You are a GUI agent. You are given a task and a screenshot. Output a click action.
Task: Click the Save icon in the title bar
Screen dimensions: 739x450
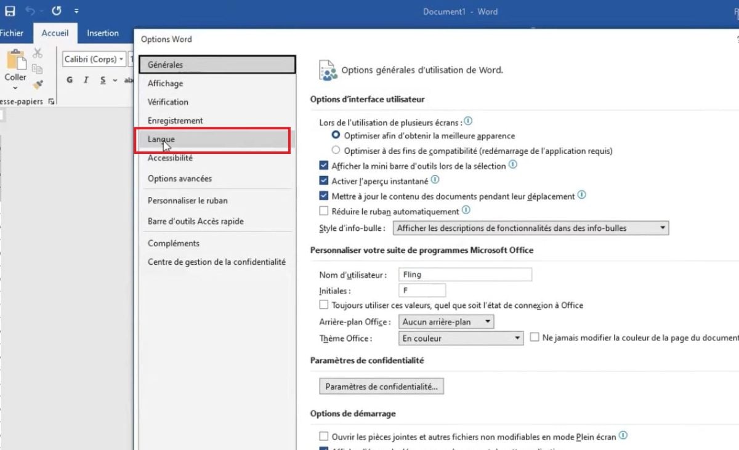10,11
